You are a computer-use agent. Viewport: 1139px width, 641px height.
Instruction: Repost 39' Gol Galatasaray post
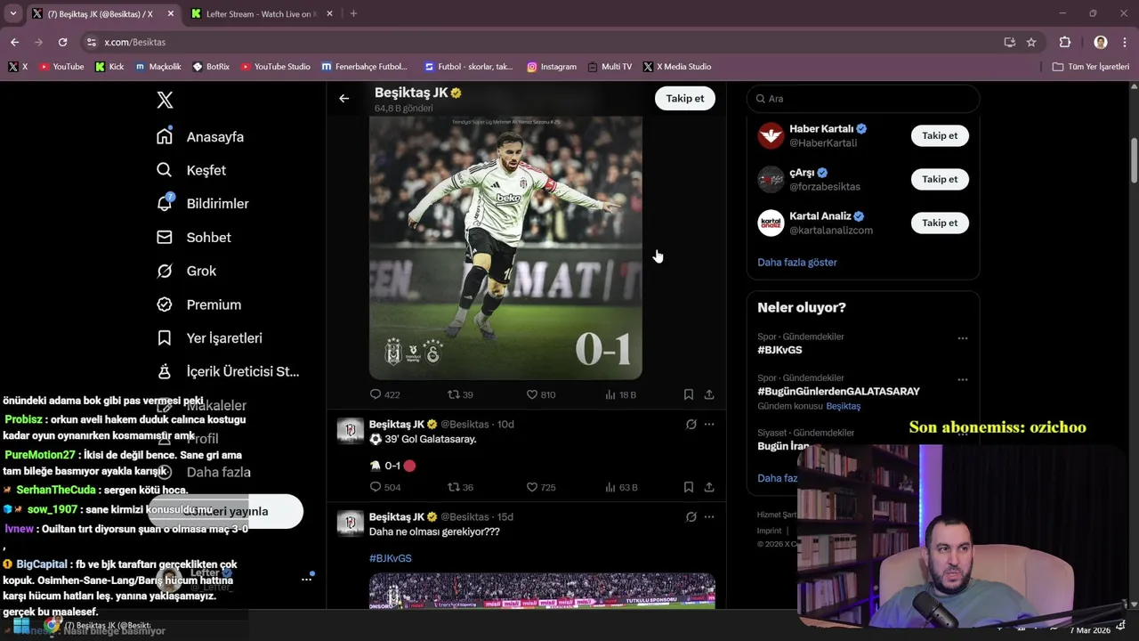pos(453,487)
